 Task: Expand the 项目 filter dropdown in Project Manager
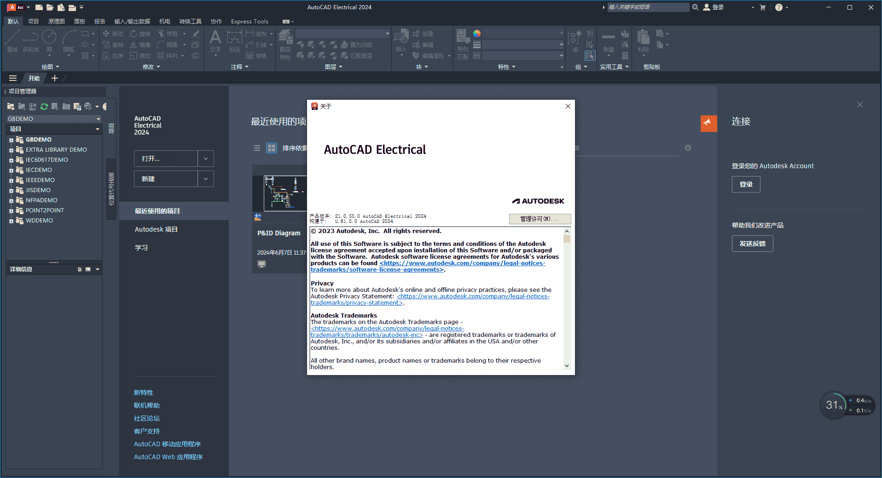coord(97,129)
